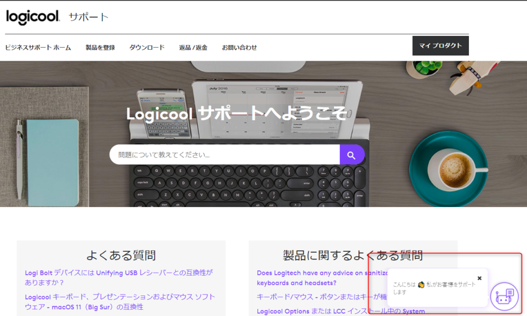The height and width of the screenshot is (316, 527).
Task: Click the サポート header text
Action: pyautogui.click(x=89, y=17)
